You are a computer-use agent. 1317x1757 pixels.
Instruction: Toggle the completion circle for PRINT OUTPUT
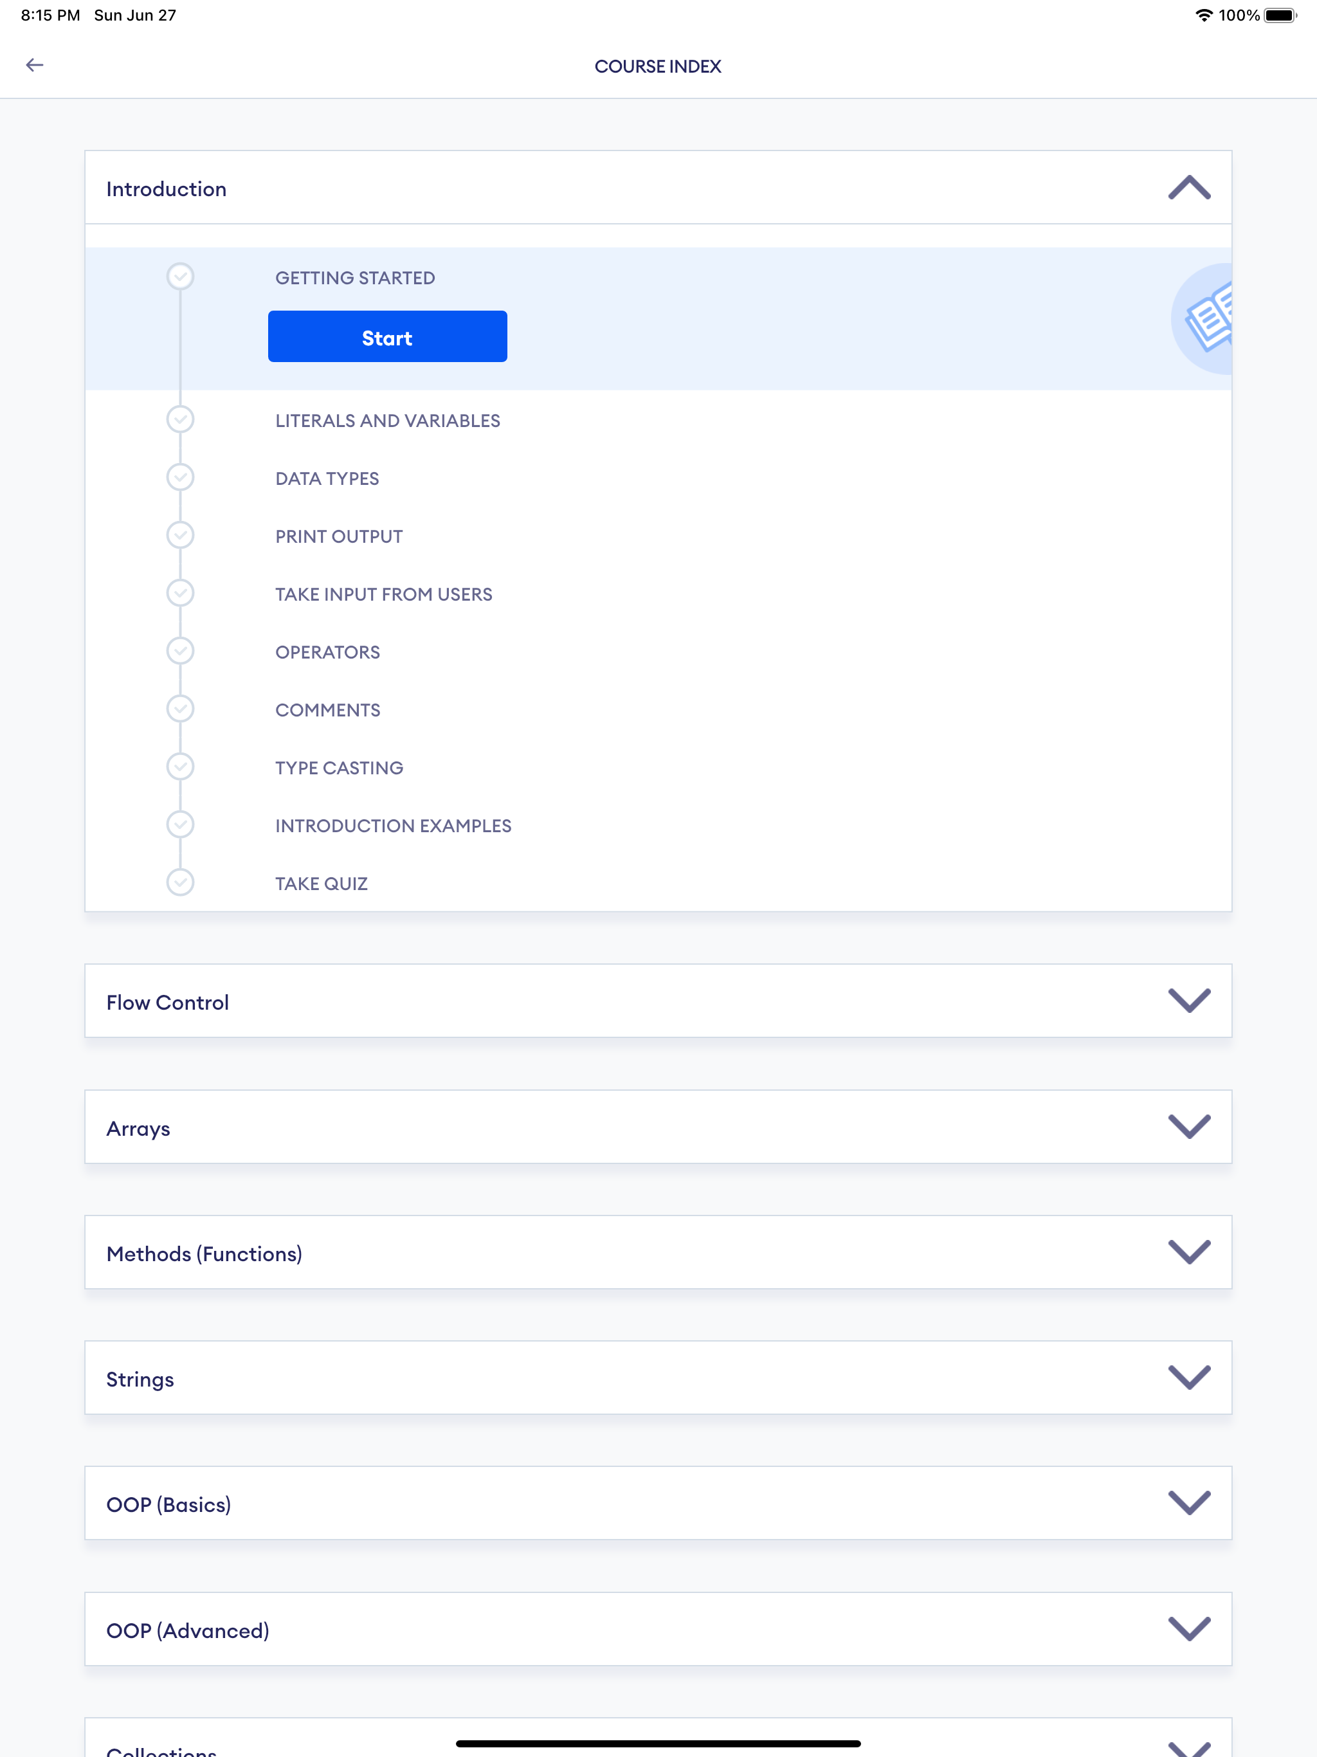click(x=181, y=535)
